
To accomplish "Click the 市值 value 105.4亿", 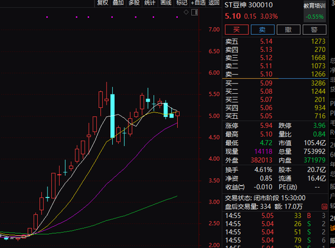I will 315,143.
